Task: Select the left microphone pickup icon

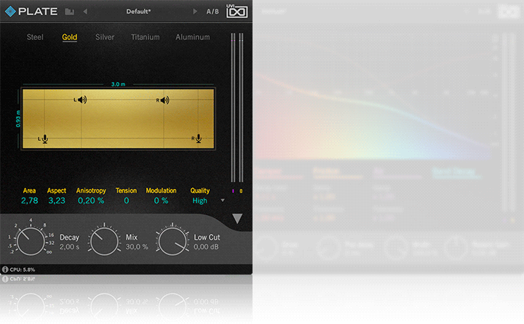Action: tap(44, 138)
